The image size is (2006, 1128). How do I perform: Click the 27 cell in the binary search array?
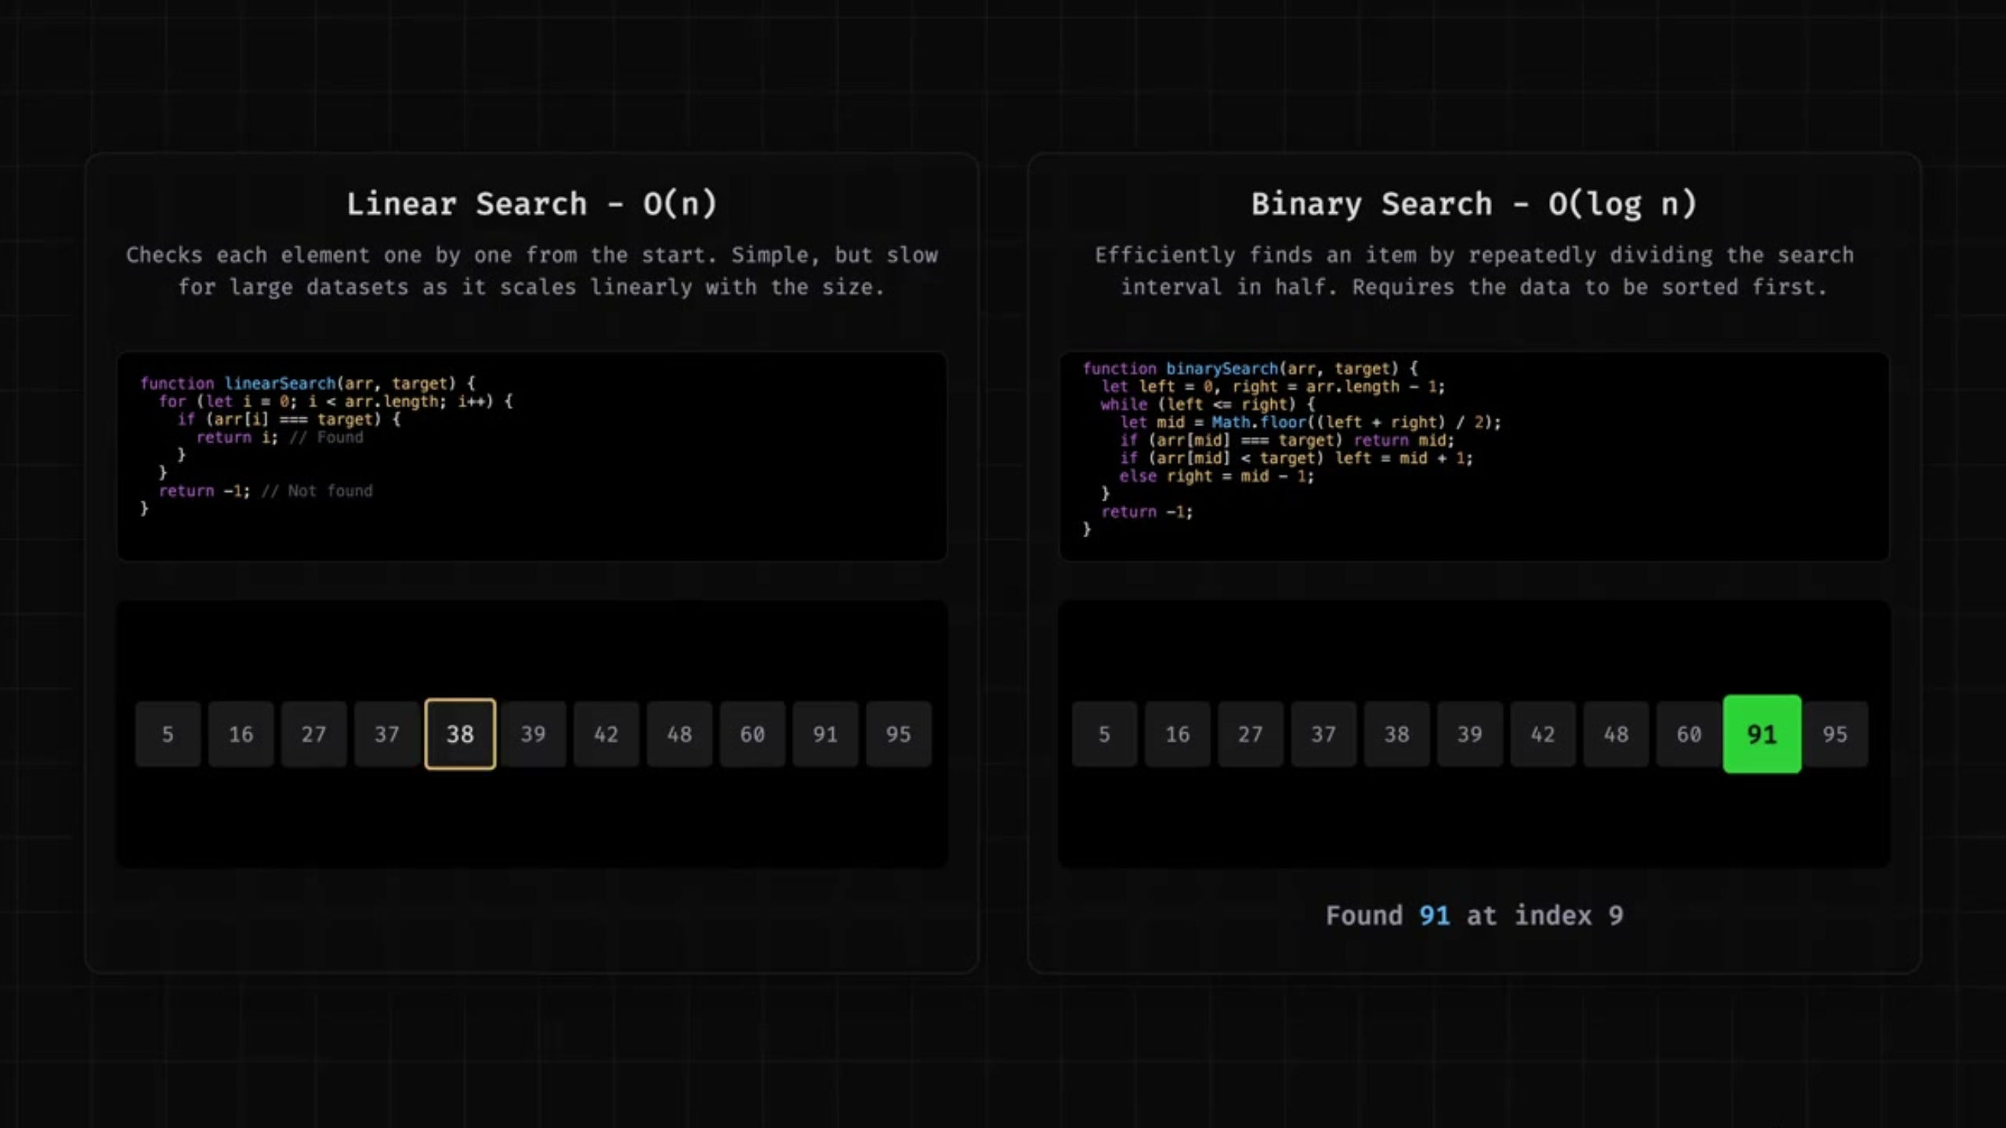[1251, 733]
